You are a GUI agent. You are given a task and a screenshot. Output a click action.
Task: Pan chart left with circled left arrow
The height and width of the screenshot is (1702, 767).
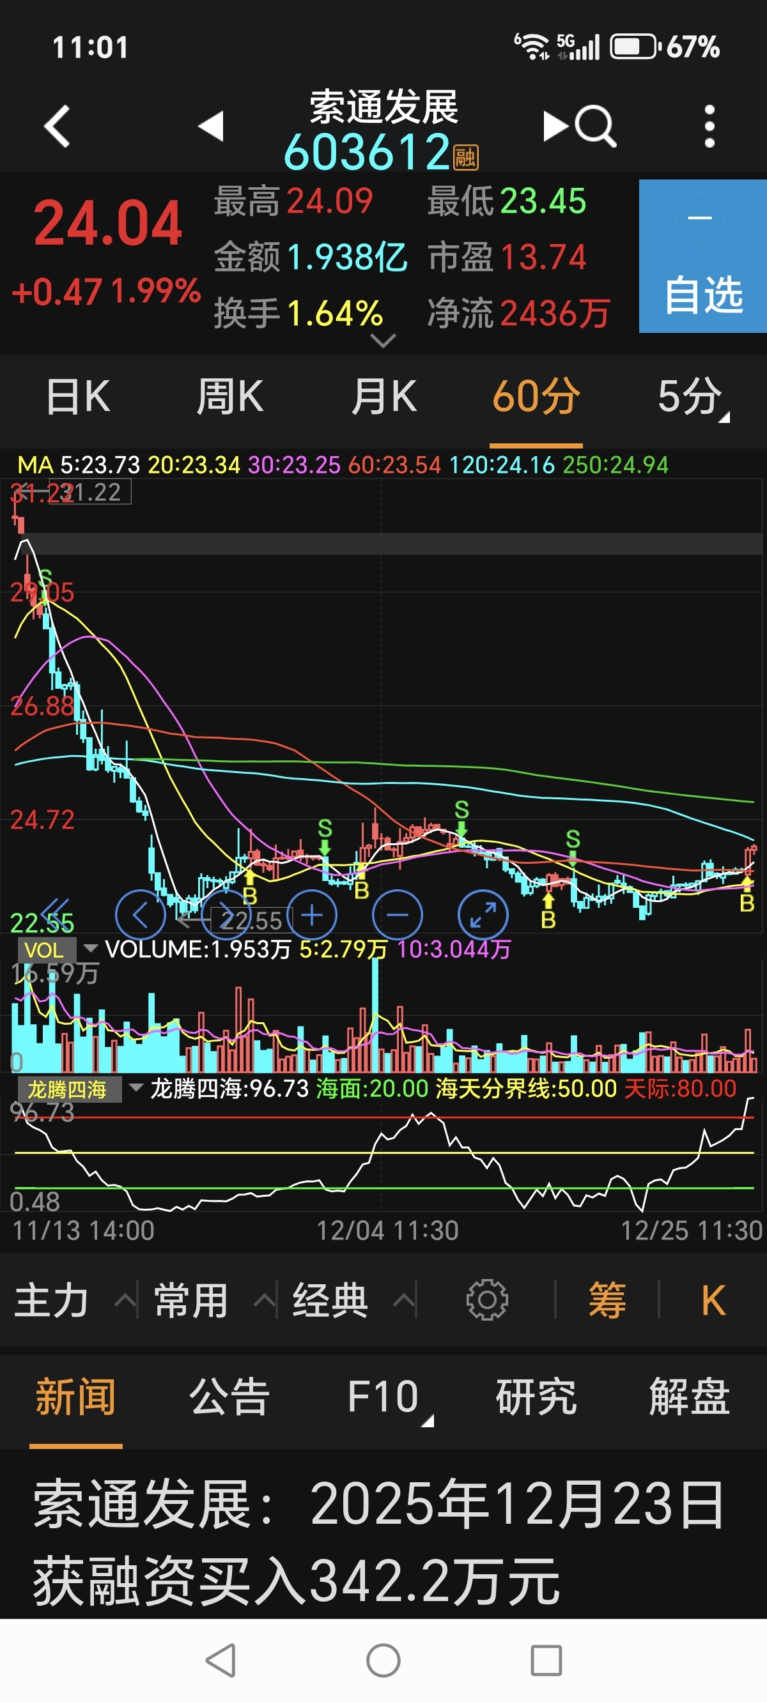tap(140, 915)
